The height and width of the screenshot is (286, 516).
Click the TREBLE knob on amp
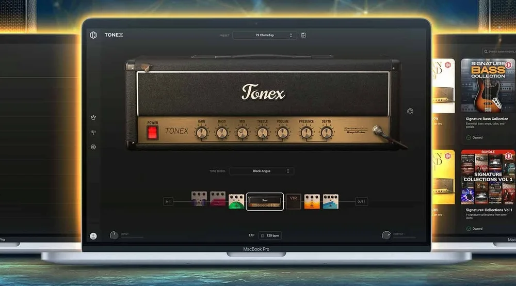262,133
